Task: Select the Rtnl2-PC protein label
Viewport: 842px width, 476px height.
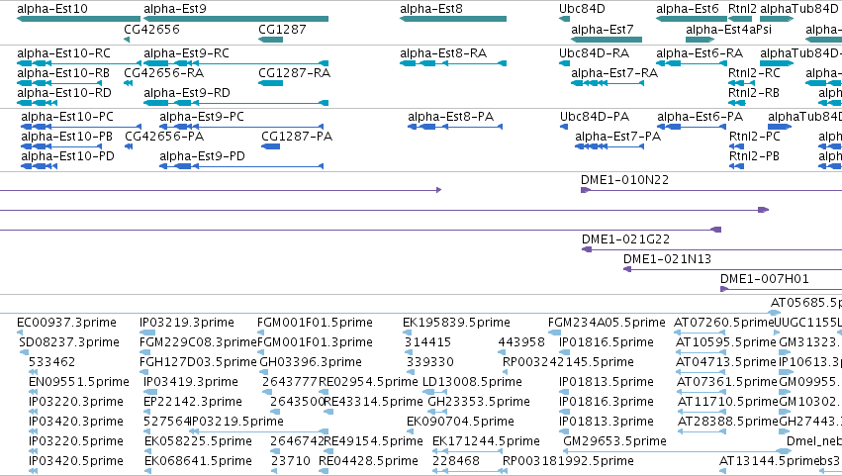Action: (x=755, y=136)
